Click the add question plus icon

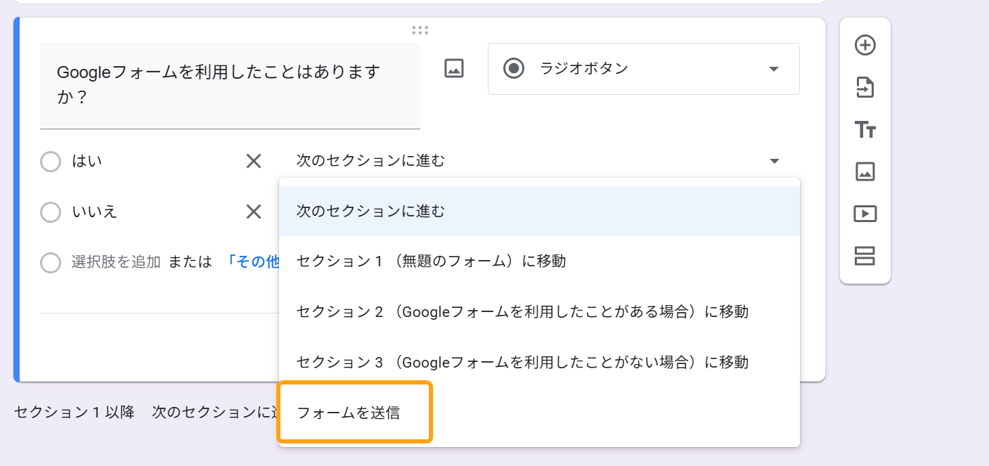[865, 46]
